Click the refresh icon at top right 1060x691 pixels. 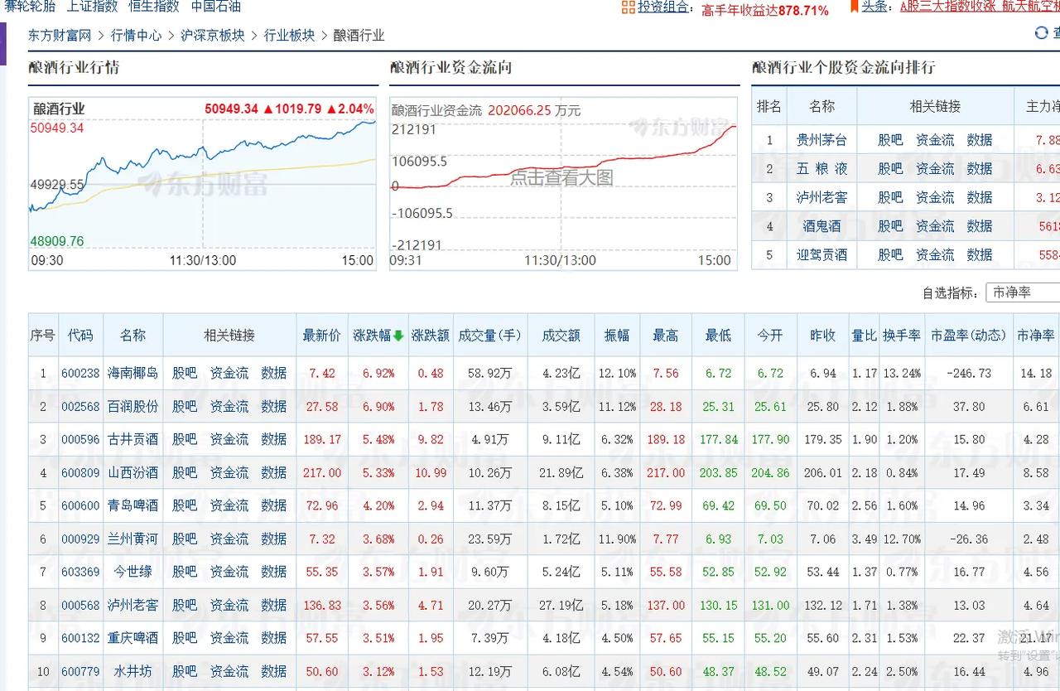pyautogui.click(x=1041, y=33)
